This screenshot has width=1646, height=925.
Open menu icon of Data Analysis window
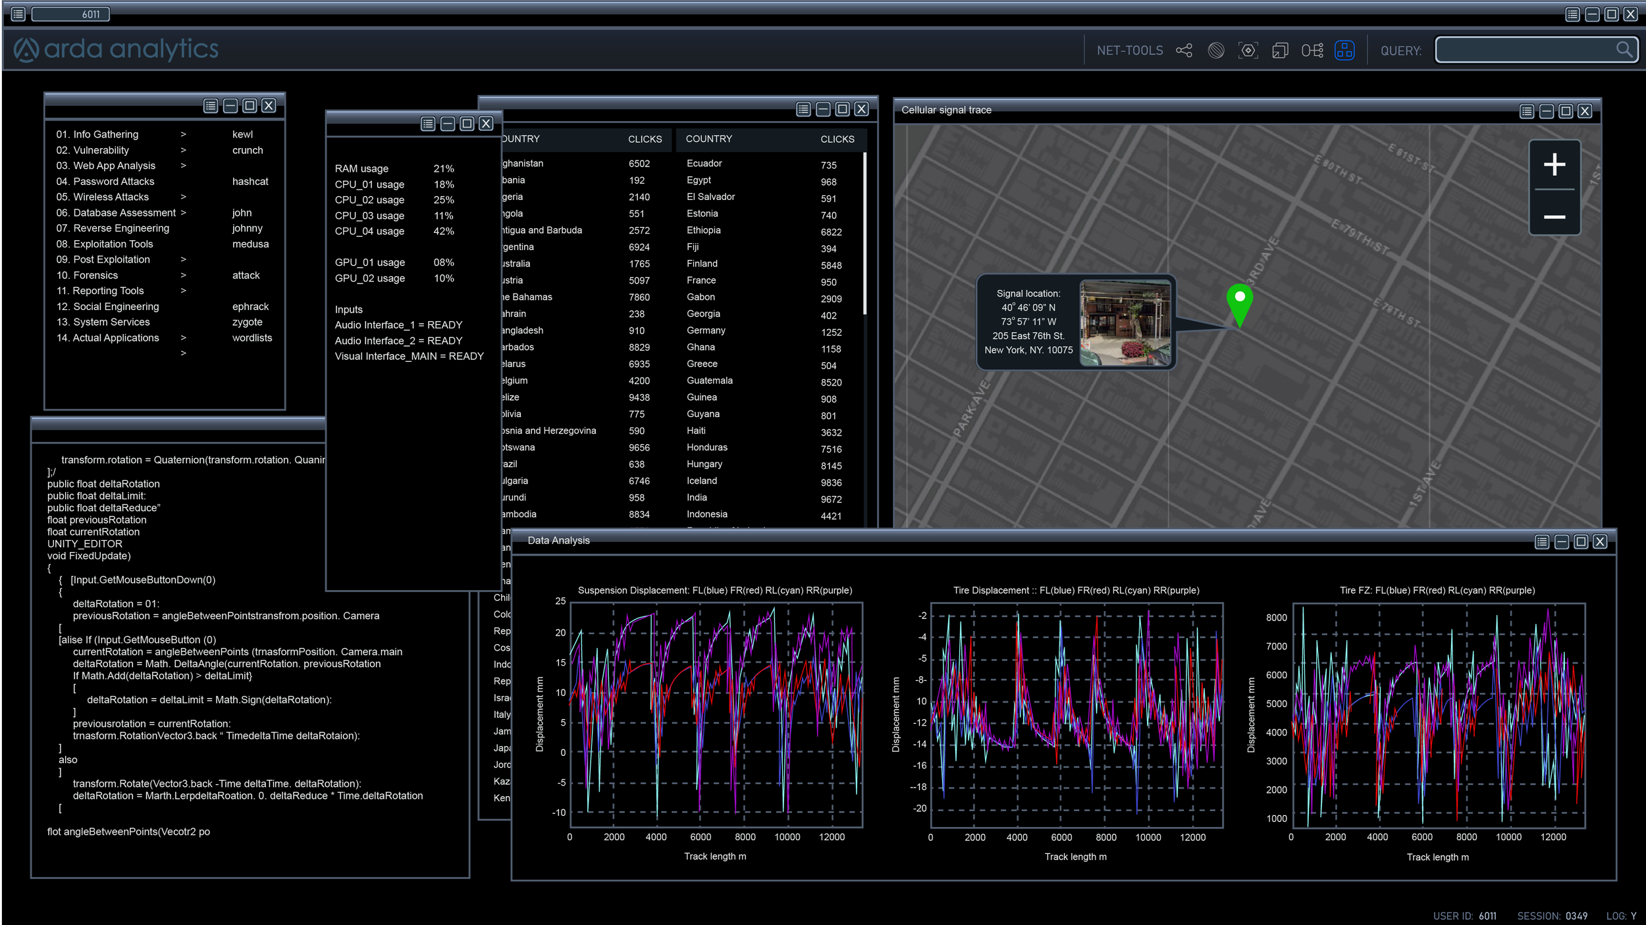pyautogui.click(x=1542, y=541)
